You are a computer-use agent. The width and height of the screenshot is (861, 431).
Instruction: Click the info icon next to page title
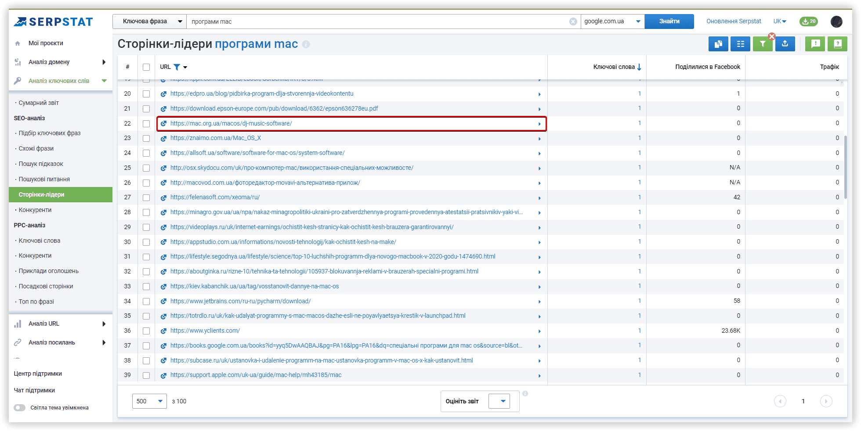tap(306, 44)
